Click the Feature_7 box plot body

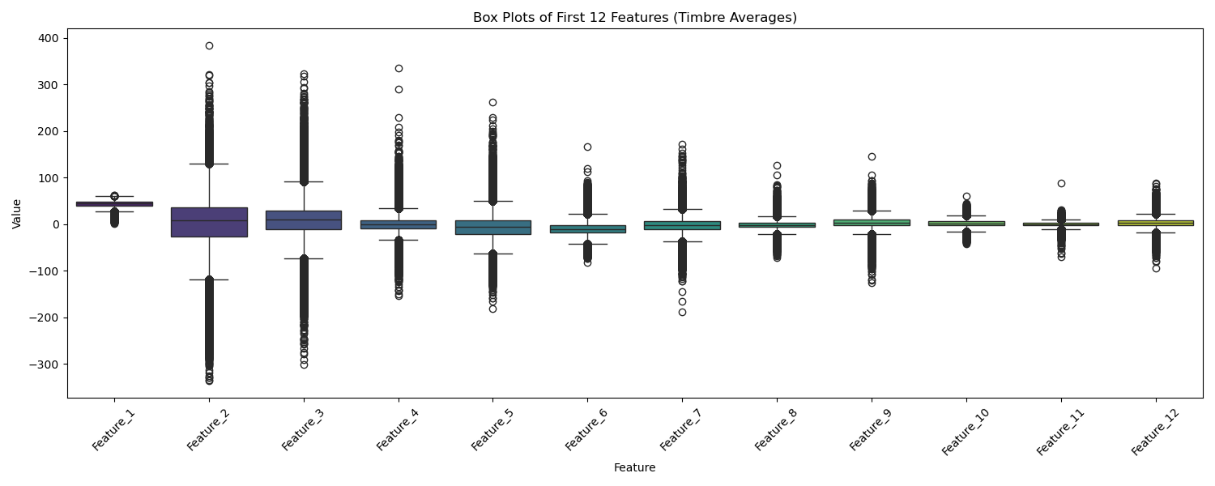[682, 225]
